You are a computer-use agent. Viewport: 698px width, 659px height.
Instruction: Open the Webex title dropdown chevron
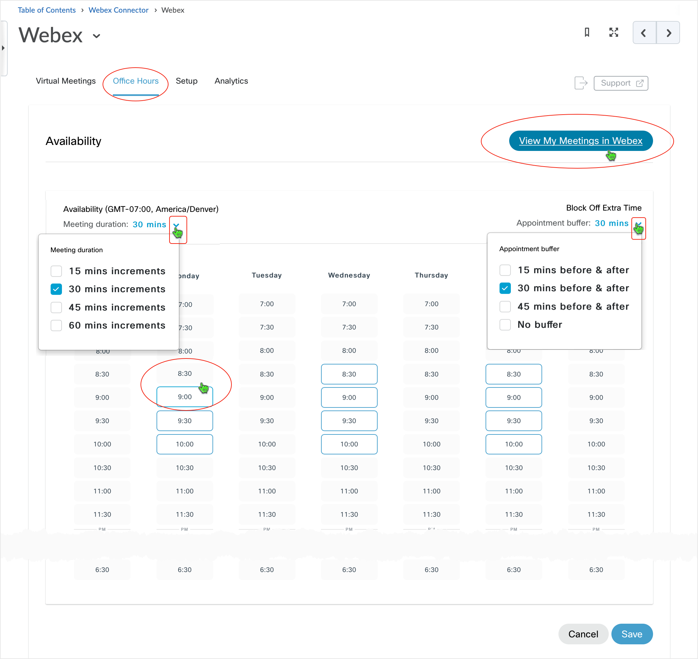[x=97, y=36]
